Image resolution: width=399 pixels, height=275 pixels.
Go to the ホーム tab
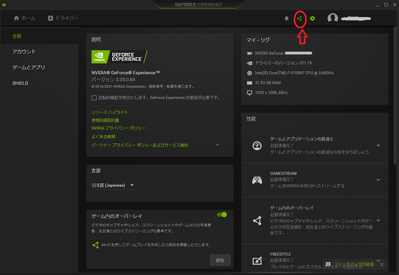24,18
